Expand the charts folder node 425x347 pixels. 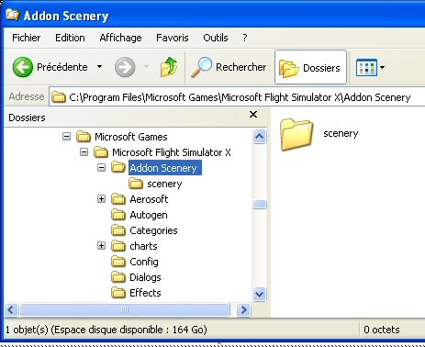click(x=101, y=245)
